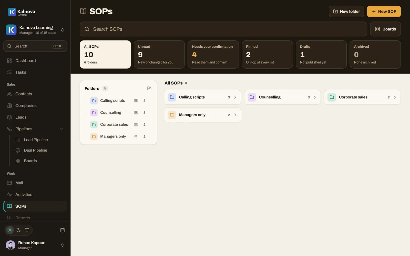Switch to dark theme with moon icon

pyautogui.click(x=18, y=230)
